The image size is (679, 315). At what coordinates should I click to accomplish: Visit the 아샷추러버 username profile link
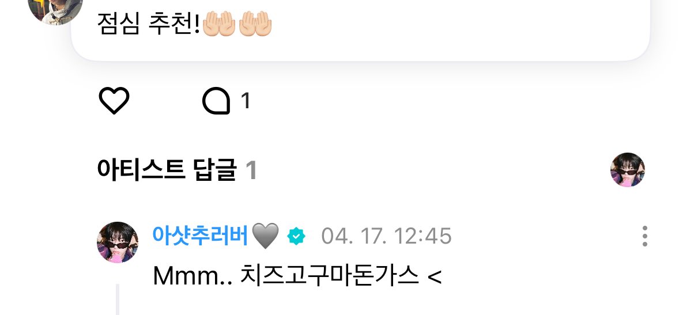pos(200,236)
